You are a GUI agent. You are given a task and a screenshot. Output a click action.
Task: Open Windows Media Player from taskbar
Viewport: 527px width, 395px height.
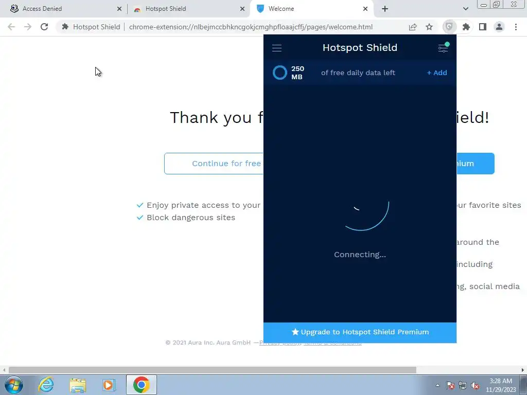coord(109,385)
